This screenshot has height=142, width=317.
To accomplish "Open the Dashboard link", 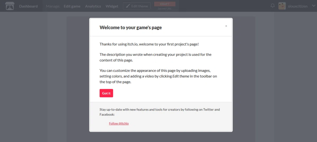I will point(28,6).
